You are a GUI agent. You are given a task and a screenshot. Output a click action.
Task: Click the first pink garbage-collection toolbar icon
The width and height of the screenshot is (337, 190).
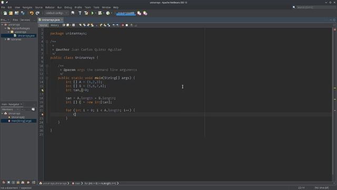(x=139, y=13)
